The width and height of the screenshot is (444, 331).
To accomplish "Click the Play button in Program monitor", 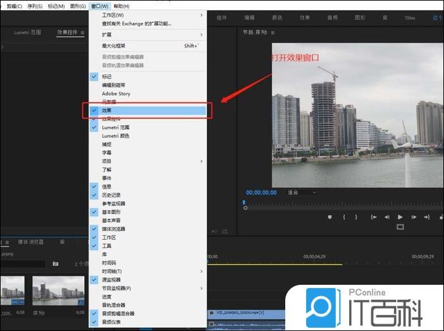I will (x=400, y=217).
